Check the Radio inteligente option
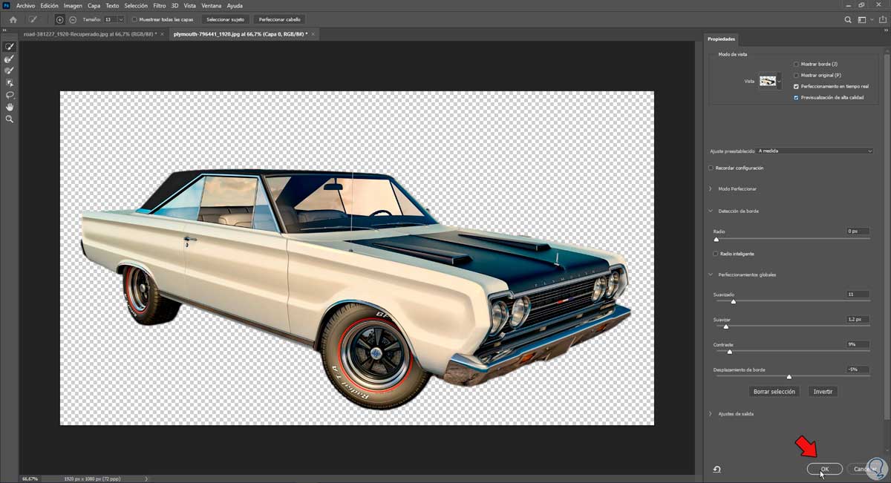The width and height of the screenshot is (891, 483). tap(716, 254)
